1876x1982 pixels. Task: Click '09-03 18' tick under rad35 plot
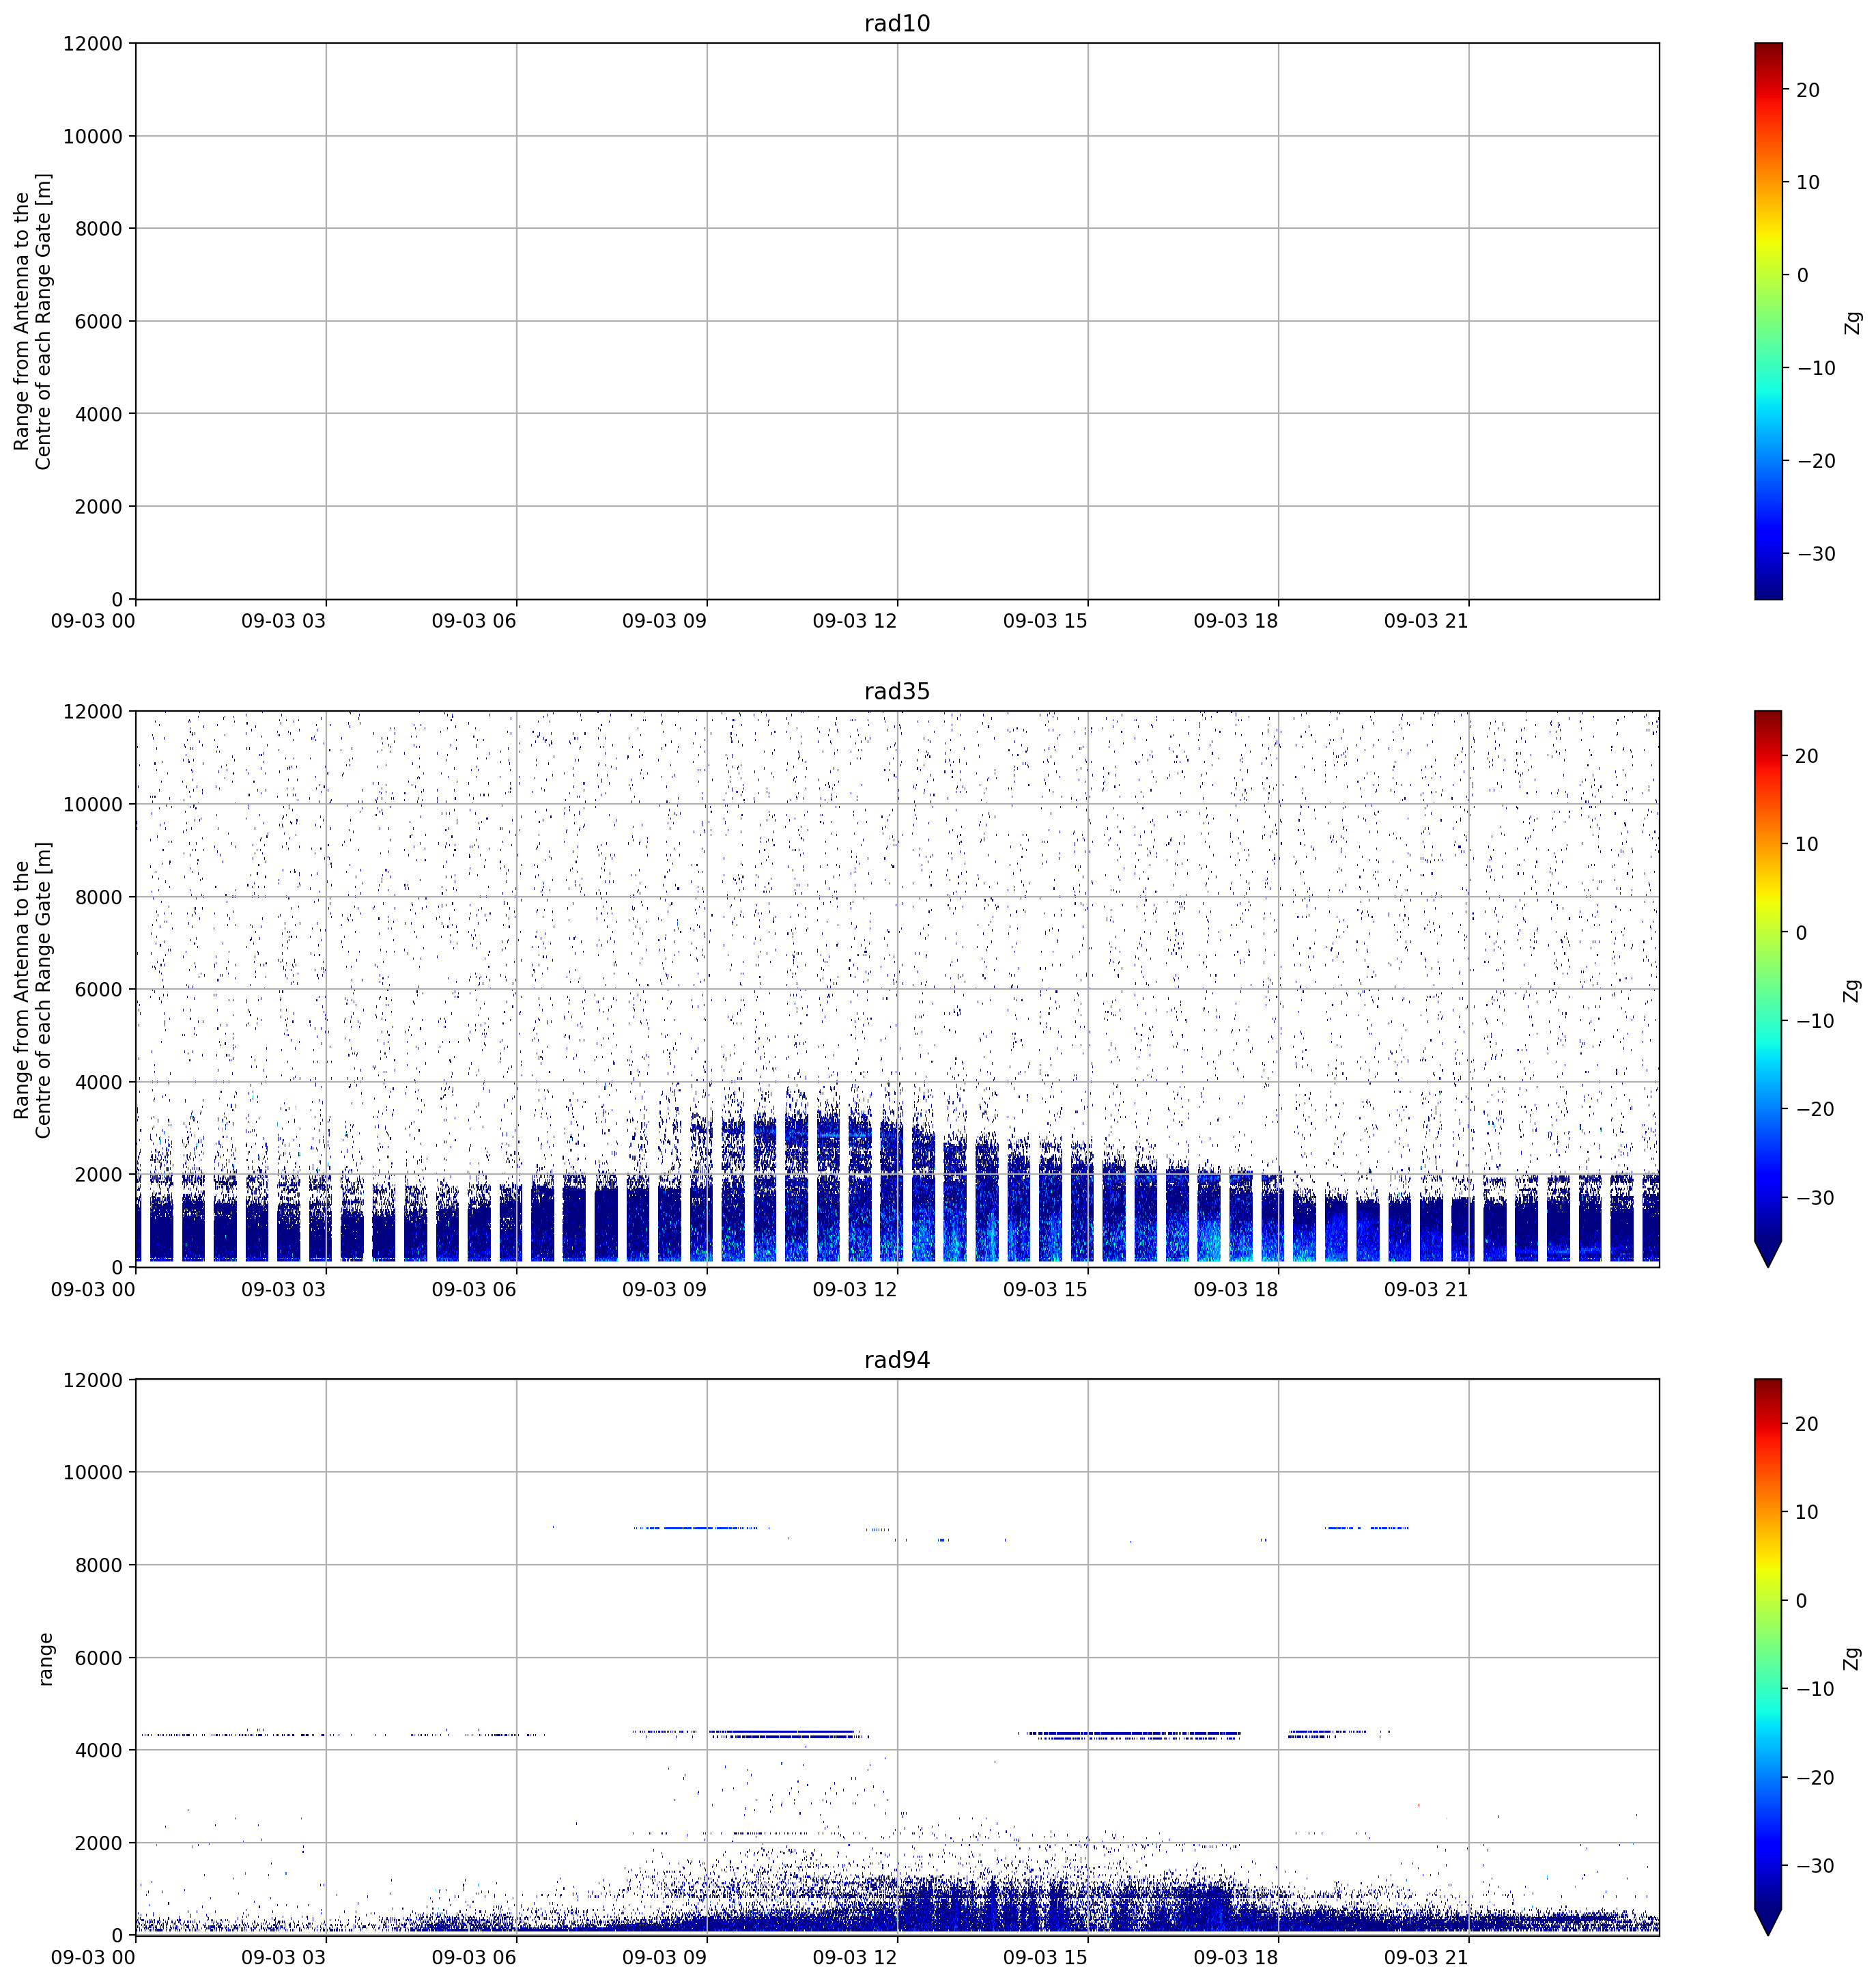click(x=1236, y=1289)
